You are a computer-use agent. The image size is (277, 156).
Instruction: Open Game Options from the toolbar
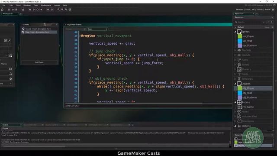point(48,10)
